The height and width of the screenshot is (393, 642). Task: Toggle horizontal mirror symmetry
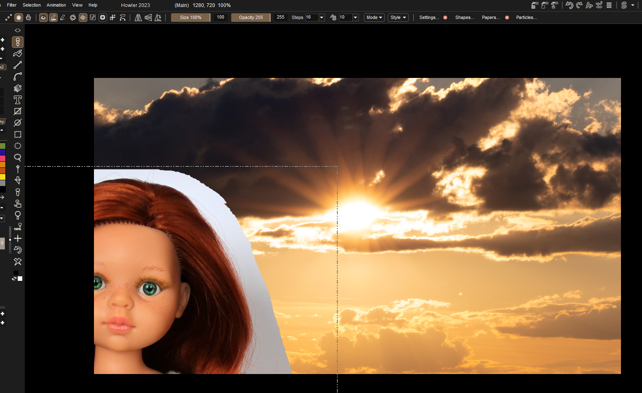138,17
